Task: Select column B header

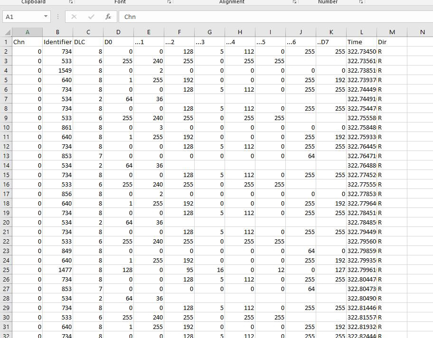Action: click(x=58, y=32)
